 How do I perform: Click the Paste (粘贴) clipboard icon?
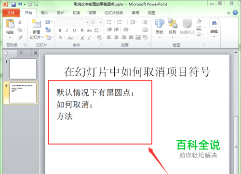click(x=10, y=24)
